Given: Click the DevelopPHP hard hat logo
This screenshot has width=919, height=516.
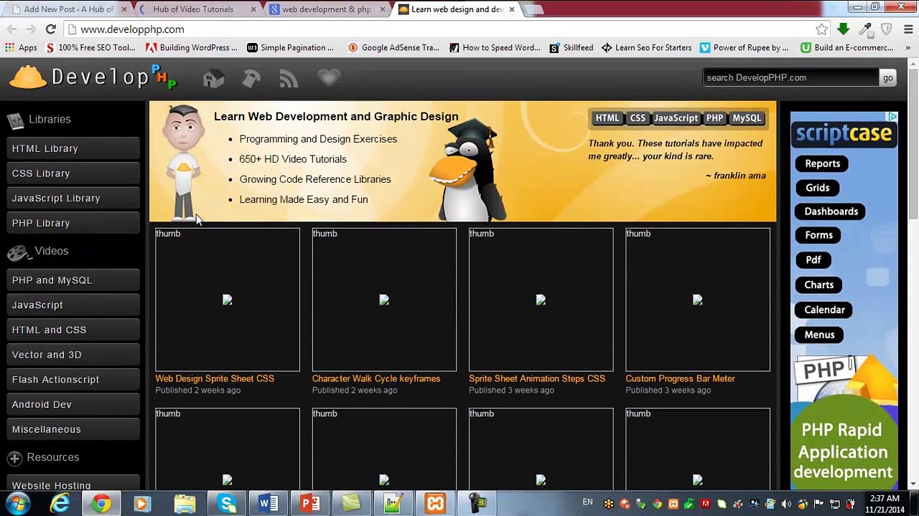Looking at the screenshot, I should 28,77.
